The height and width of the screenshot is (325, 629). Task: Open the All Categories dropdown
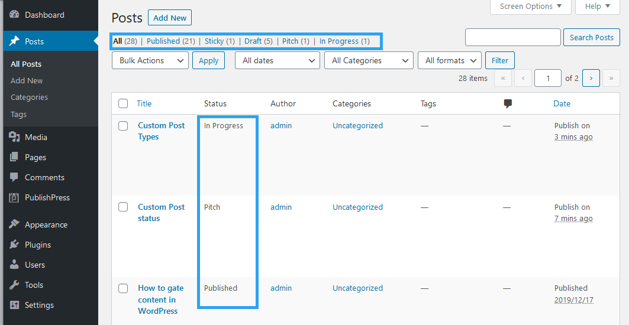tap(369, 60)
